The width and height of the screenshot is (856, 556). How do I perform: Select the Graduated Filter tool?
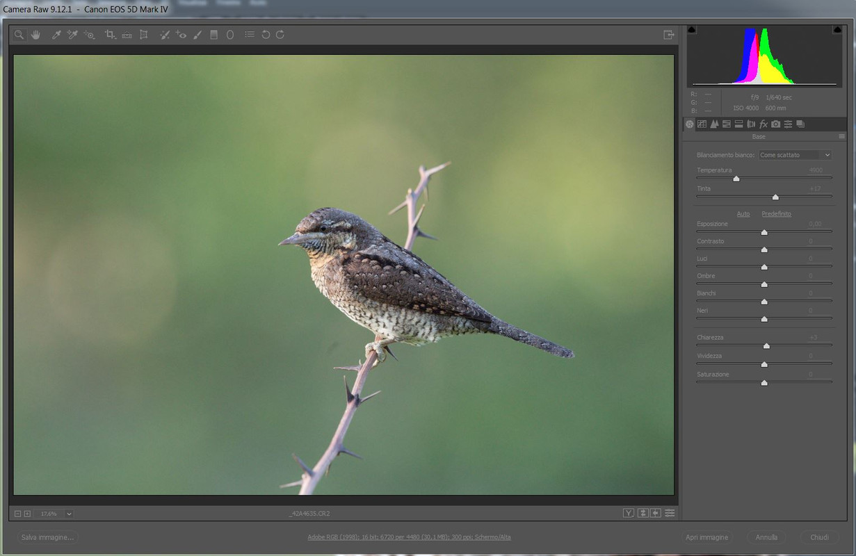(213, 35)
